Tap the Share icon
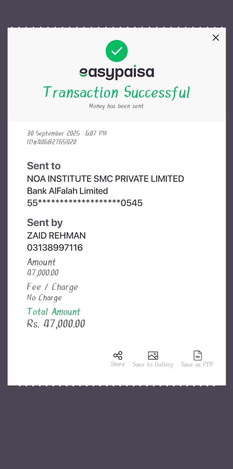 point(118,355)
